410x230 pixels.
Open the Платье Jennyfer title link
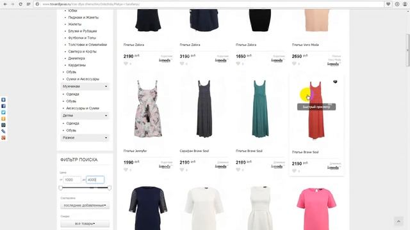click(x=135, y=151)
